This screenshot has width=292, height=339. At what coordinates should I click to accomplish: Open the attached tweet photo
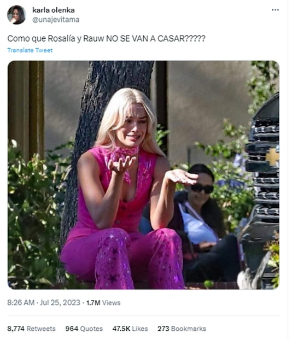tap(143, 175)
